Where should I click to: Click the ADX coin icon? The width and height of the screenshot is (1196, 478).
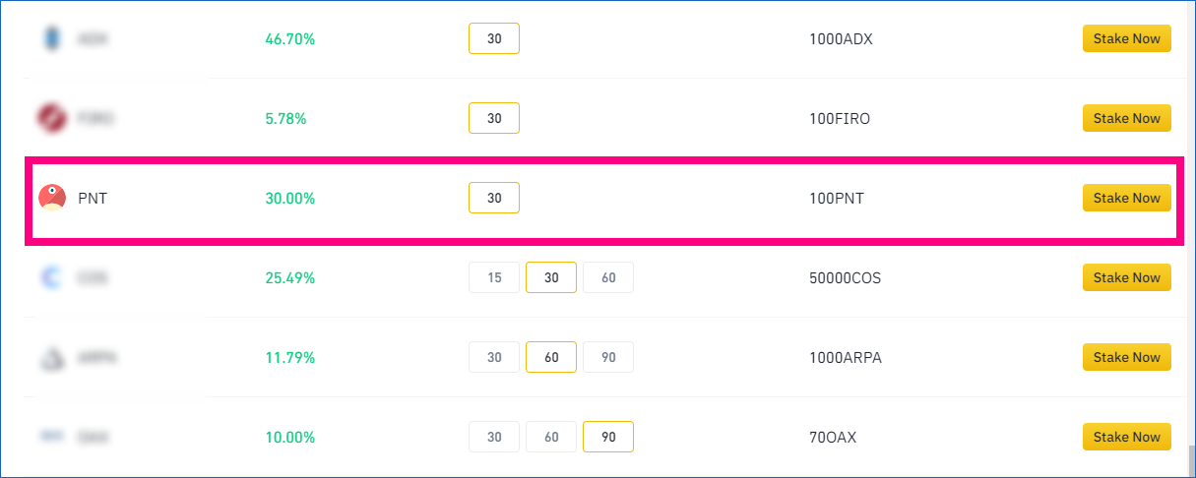pyautogui.click(x=51, y=38)
